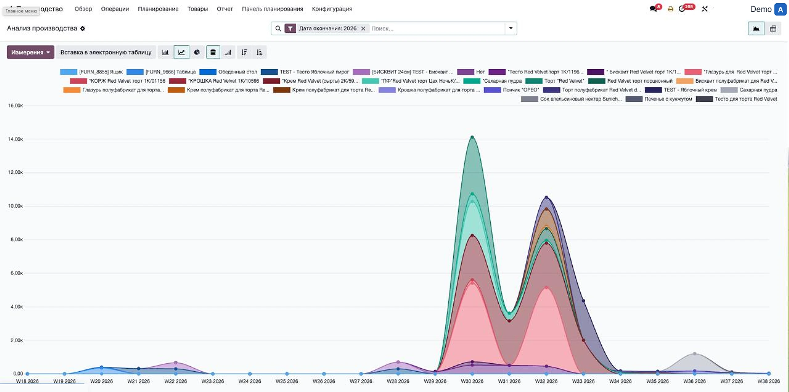Toggle Пончик "ОРЕО" legend entry

point(512,90)
